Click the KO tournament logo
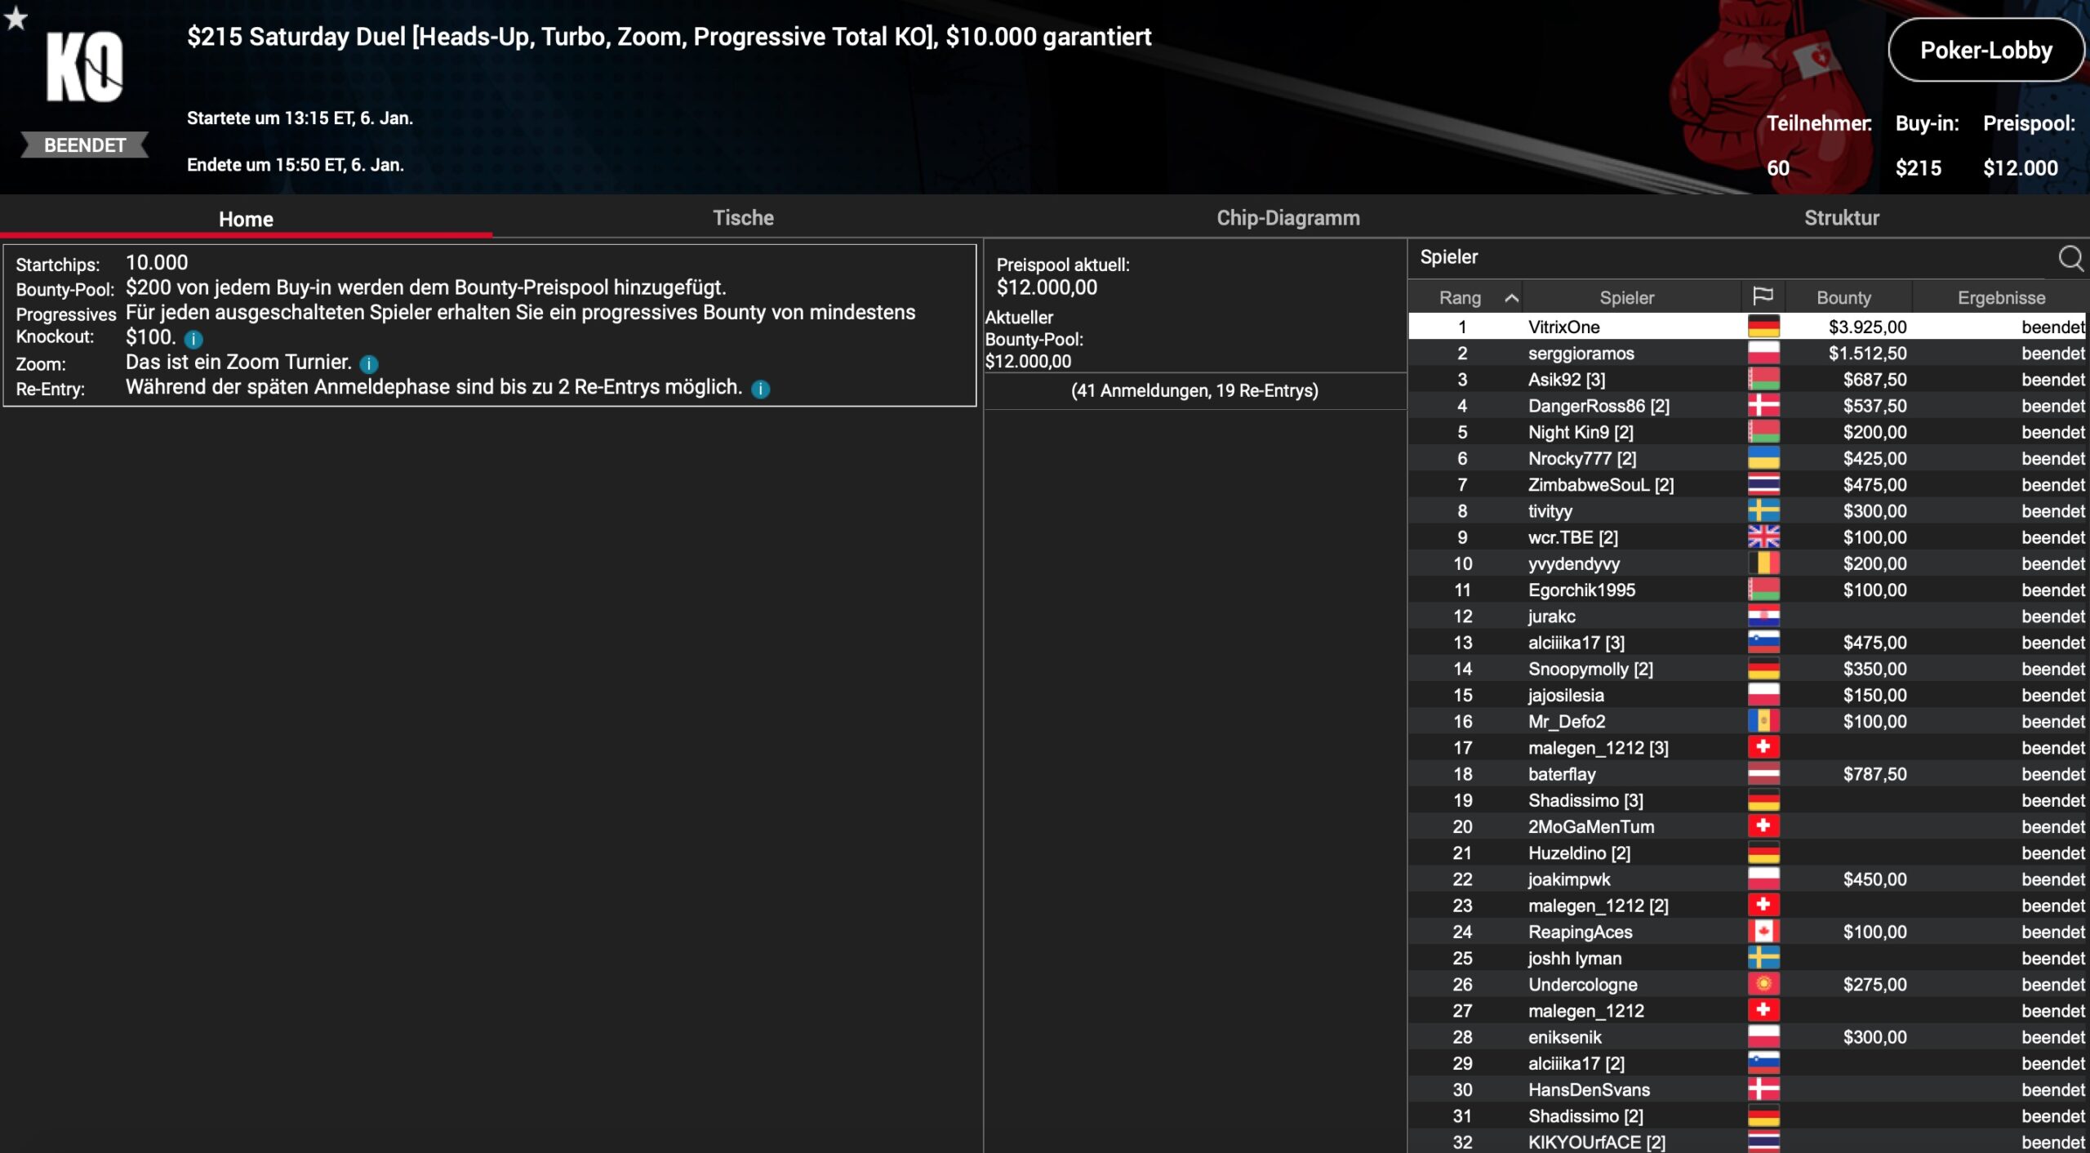Screen dimensions: 2090x1153 pyautogui.click(x=84, y=67)
